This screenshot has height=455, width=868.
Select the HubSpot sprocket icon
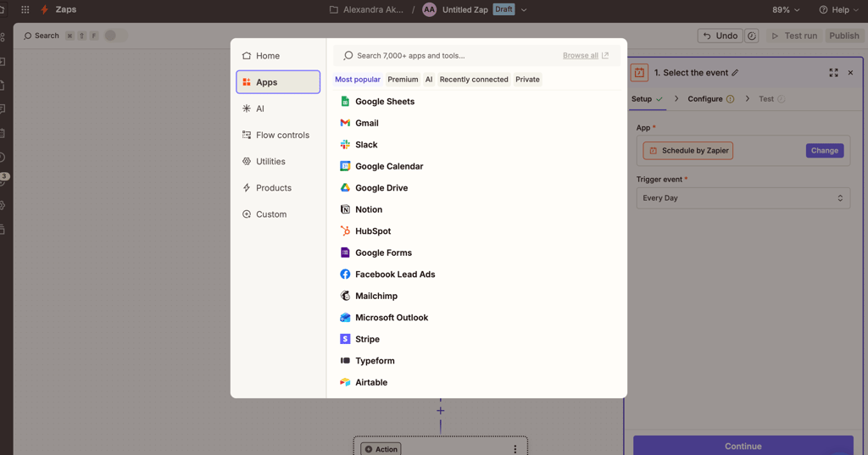pyautogui.click(x=345, y=230)
